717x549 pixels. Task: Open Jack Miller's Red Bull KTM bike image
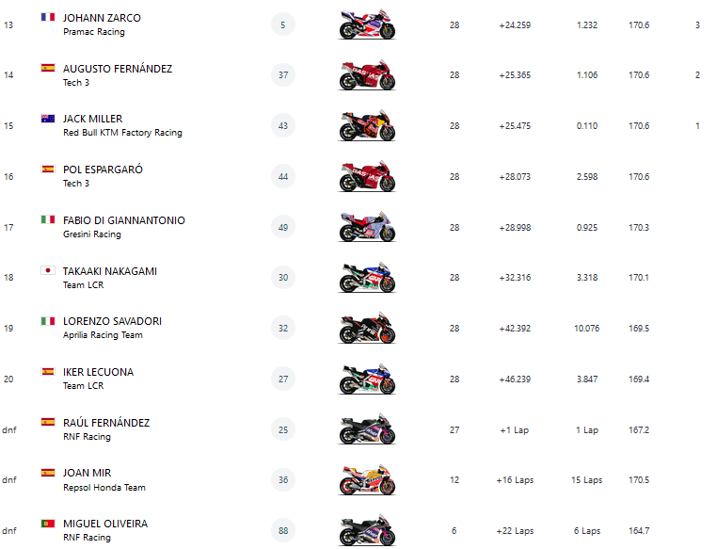pyautogui.click(x=367, y=126)
